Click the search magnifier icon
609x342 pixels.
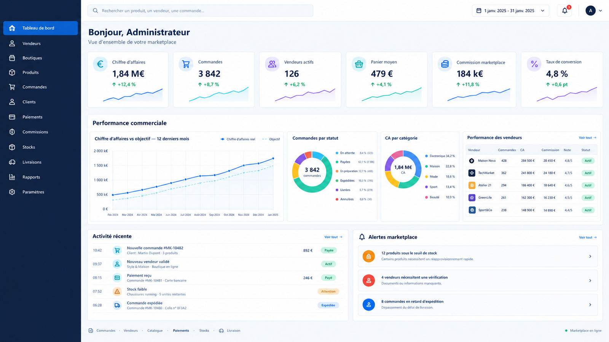click(96, 11)
